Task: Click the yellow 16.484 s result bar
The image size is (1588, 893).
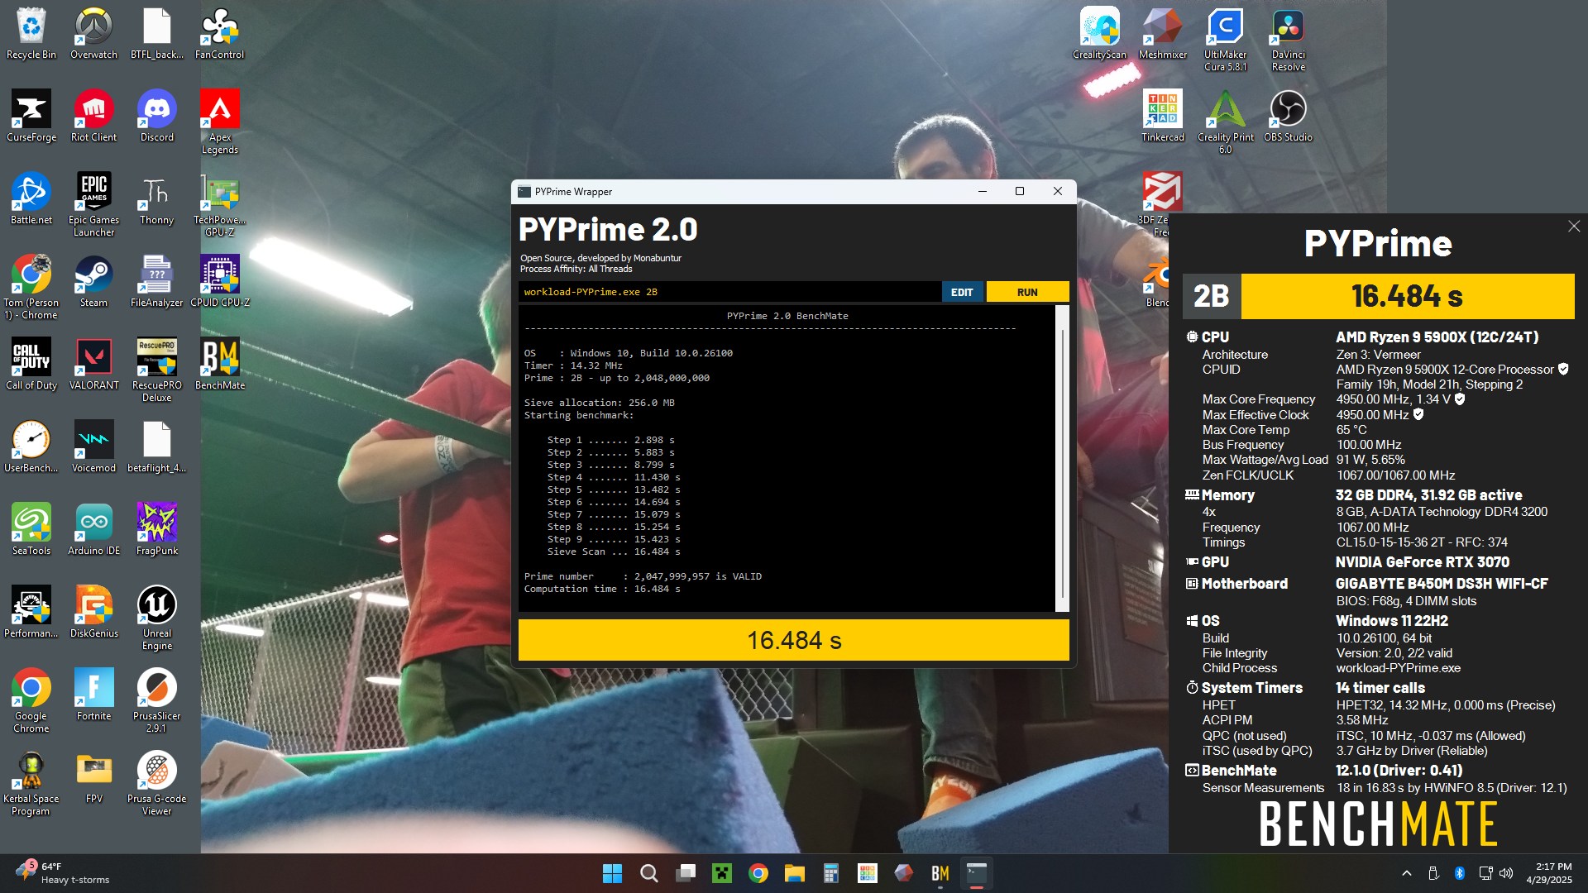Action: (x=794, y=640)
